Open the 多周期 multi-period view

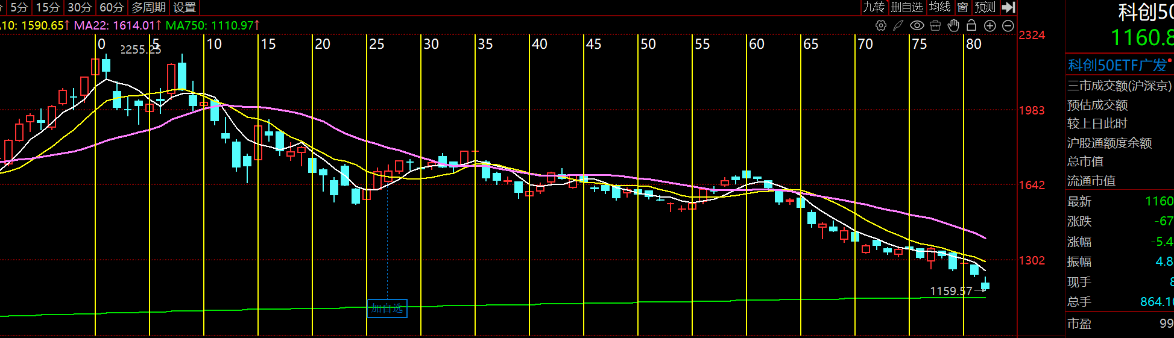[148, 7]
